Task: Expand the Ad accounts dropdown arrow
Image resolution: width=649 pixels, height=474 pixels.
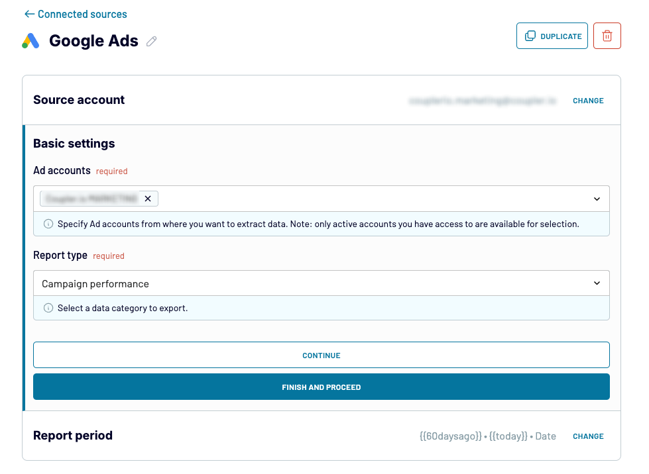Action: [597, 199]
